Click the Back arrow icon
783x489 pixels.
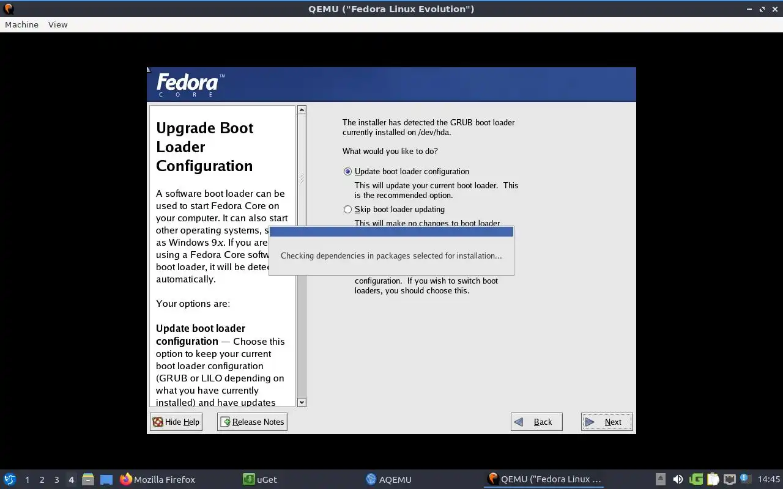tap(519, 422)
